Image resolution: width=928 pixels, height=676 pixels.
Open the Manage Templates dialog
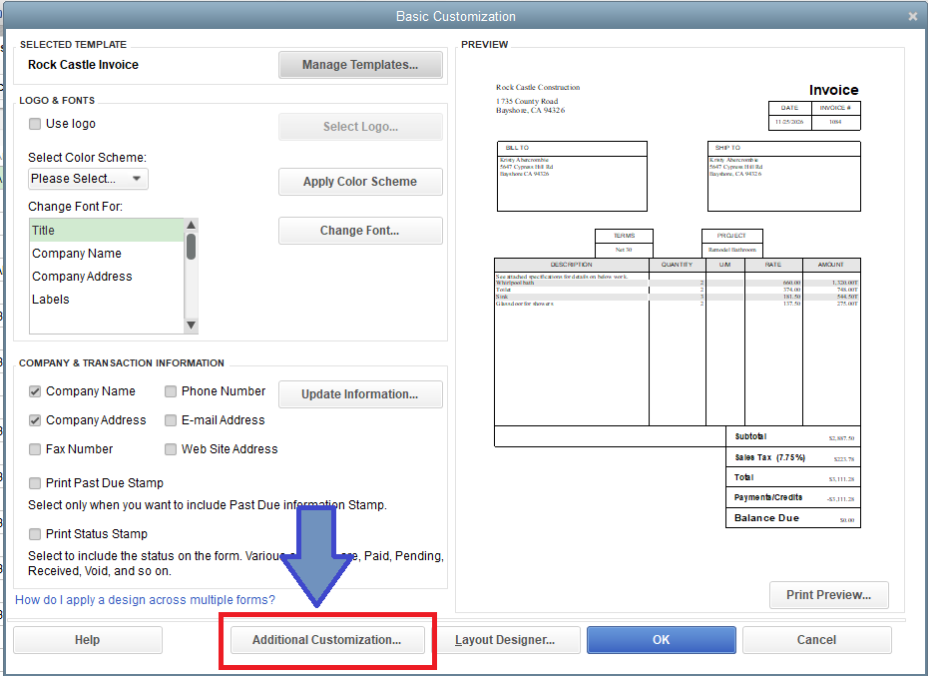tap(360, 65)
